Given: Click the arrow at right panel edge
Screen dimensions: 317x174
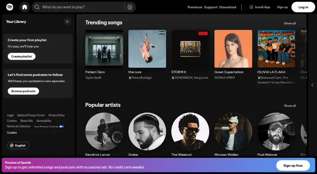Looking at the screenshot, I should pyautogui.click(x=312, y=85).
